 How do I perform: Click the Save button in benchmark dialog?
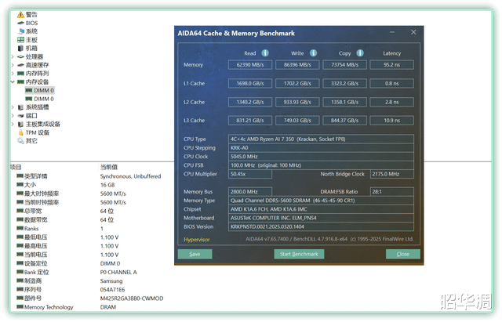tap(195, 254)
